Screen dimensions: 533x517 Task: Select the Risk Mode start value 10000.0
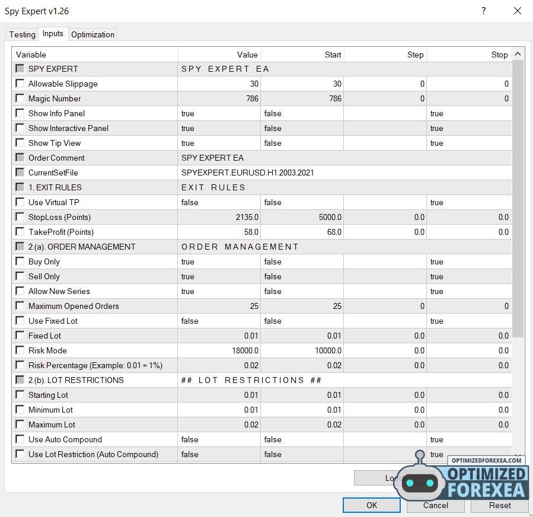coord(302,350)
